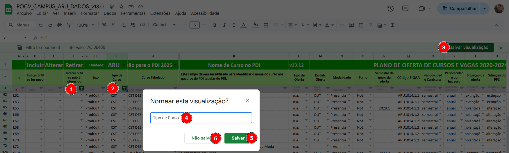Click the undo icon in toolbar
509x153 pixels.
pyautogui.click(x=41, y=25)
